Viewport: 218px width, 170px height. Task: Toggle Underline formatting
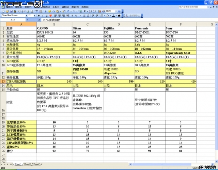pos(47,16)
